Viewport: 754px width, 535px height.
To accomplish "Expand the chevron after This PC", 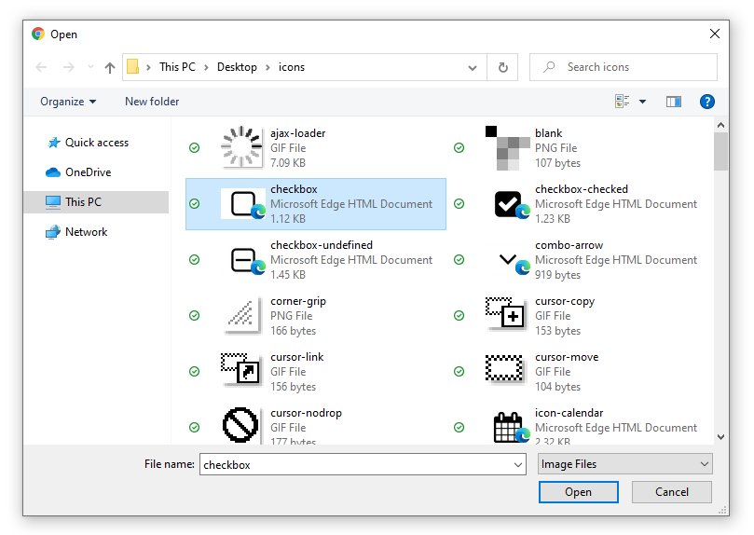I will tap(206, 67).
